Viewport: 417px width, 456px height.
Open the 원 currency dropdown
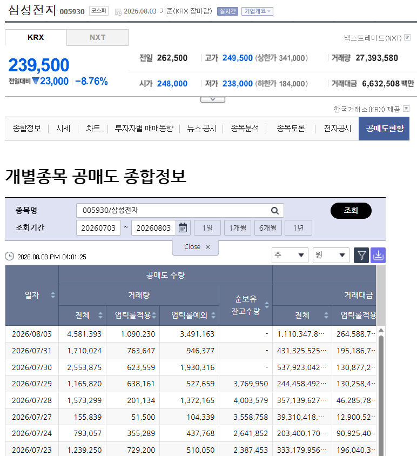[x=331, y=256]
